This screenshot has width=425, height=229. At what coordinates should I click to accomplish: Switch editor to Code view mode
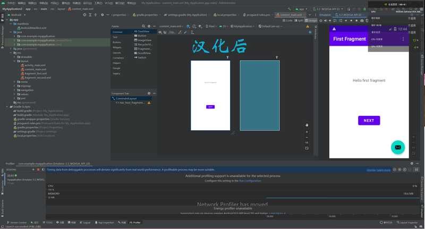[287, 20]
